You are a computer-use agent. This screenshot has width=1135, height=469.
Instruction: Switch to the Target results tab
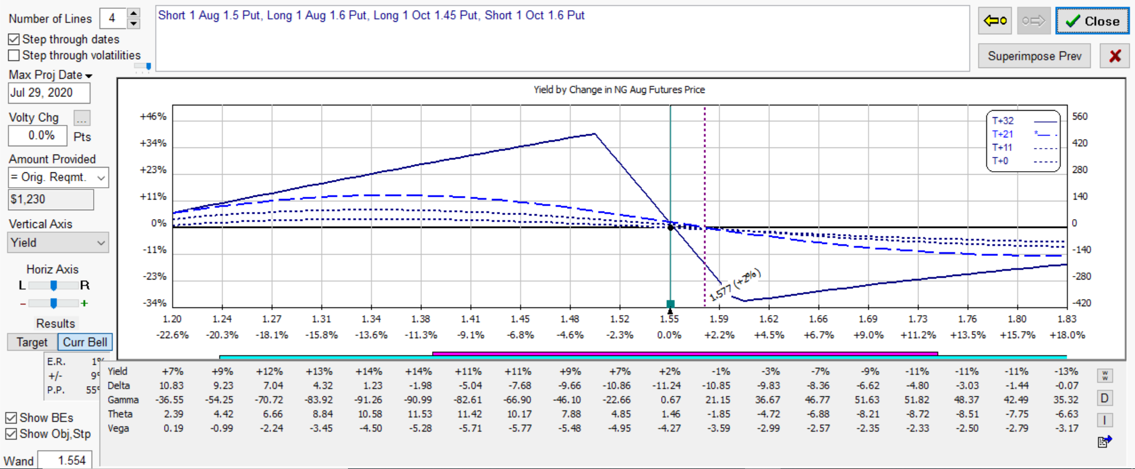pyautogui.click(x=32, y=342)
